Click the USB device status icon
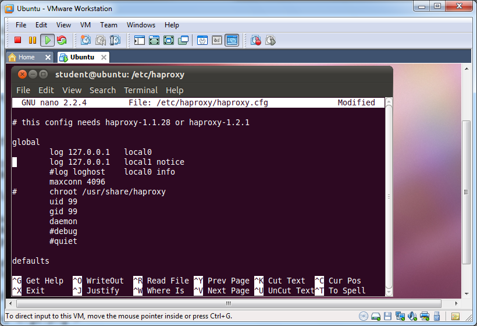Viewport: 477px width, 326px height. point(438,316)
